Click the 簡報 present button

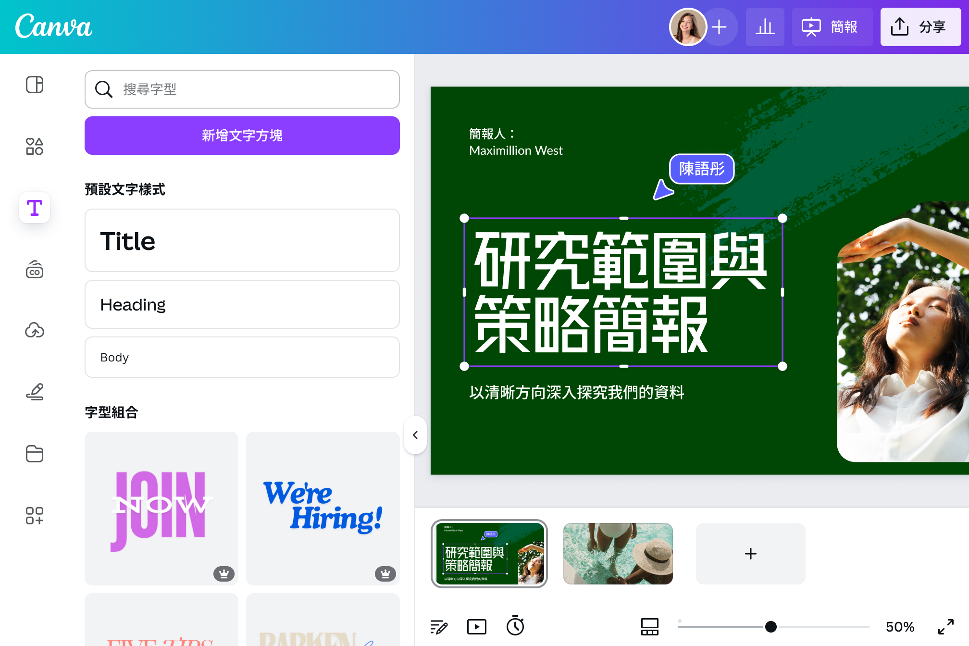(x=832, y=27)
